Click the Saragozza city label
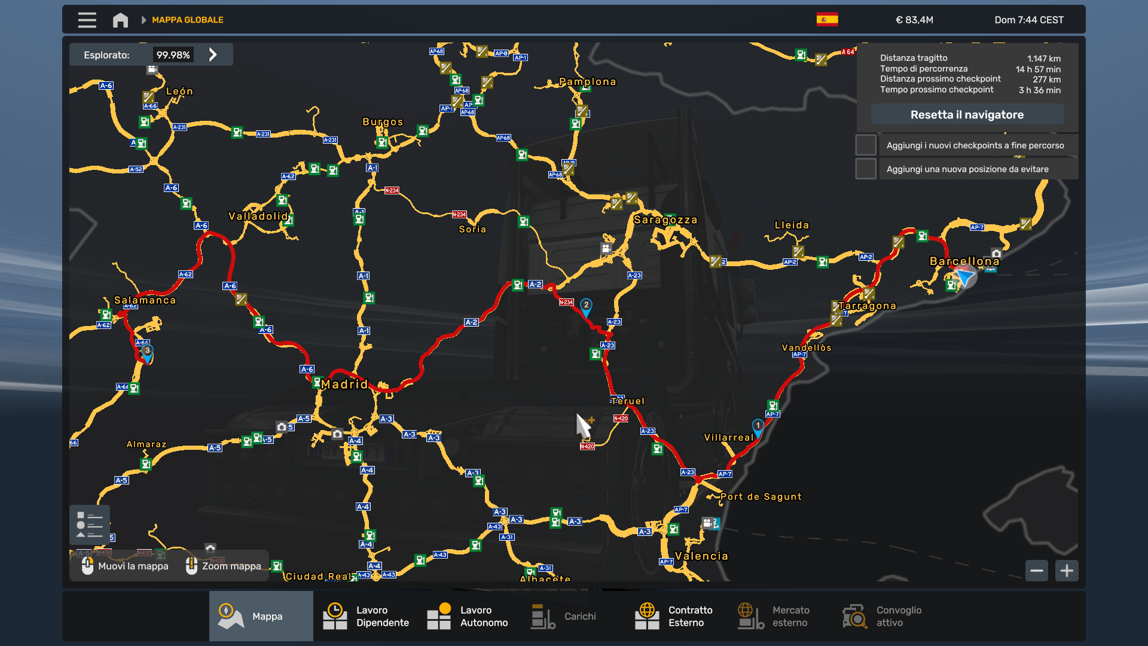The width and height of the screenshot is (1148, 646). click(665, 220)
